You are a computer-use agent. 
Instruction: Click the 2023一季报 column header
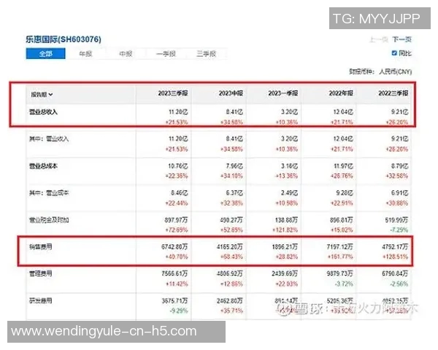(283, 93)
